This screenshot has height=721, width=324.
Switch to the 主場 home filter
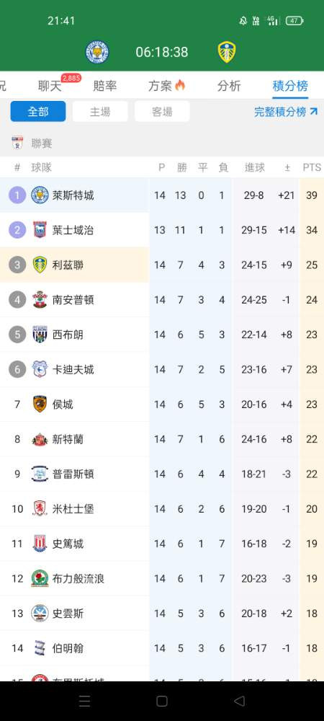(x=100, y=111)
